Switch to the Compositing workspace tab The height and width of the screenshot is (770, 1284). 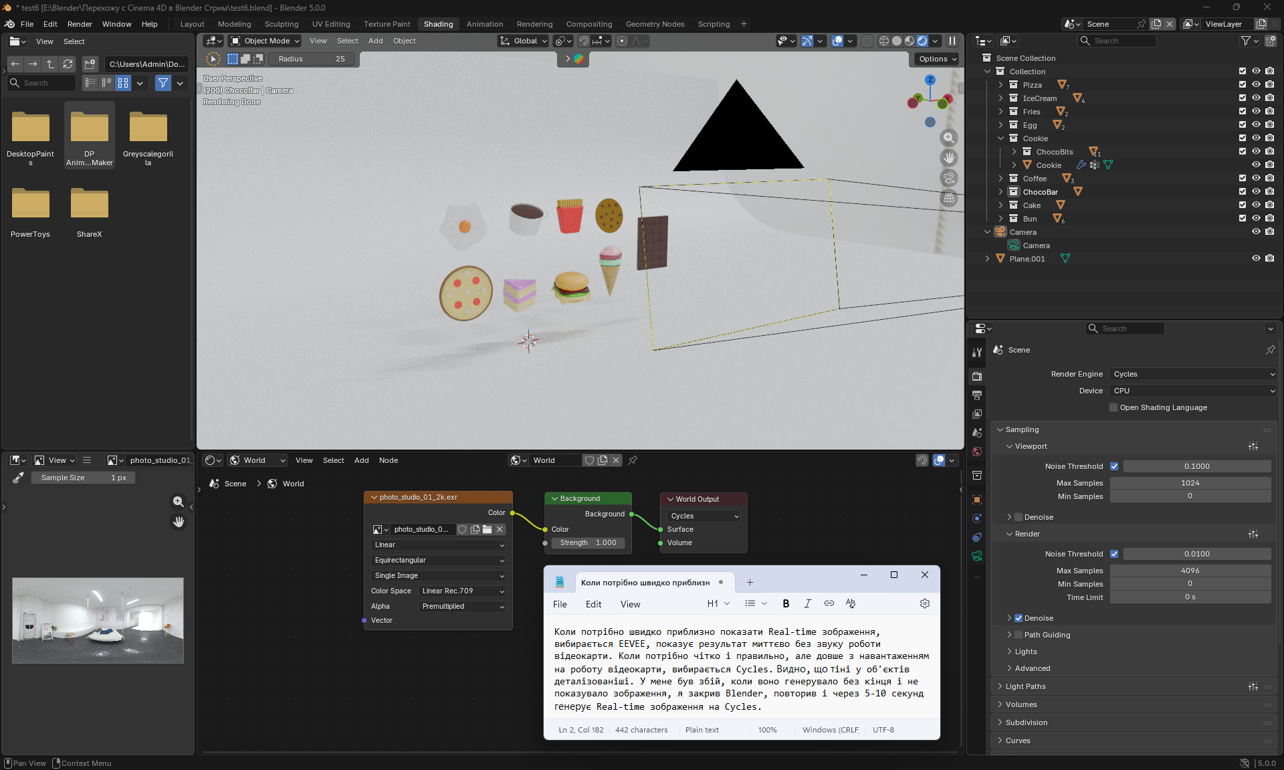tap(588, 24)
